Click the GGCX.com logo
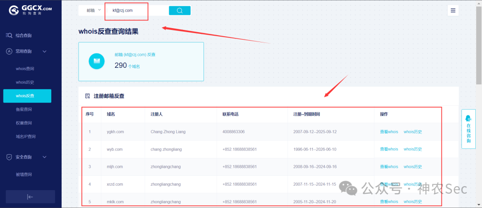The image size is (482, 208). [x=30, y=10]
